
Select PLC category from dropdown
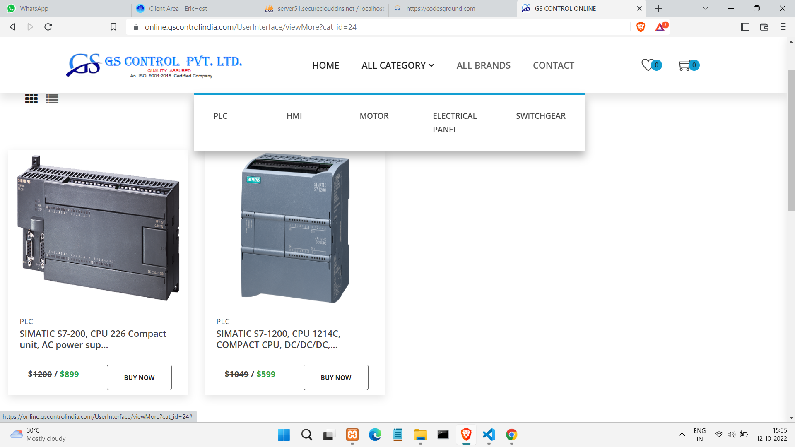click(x=220, y=116)
